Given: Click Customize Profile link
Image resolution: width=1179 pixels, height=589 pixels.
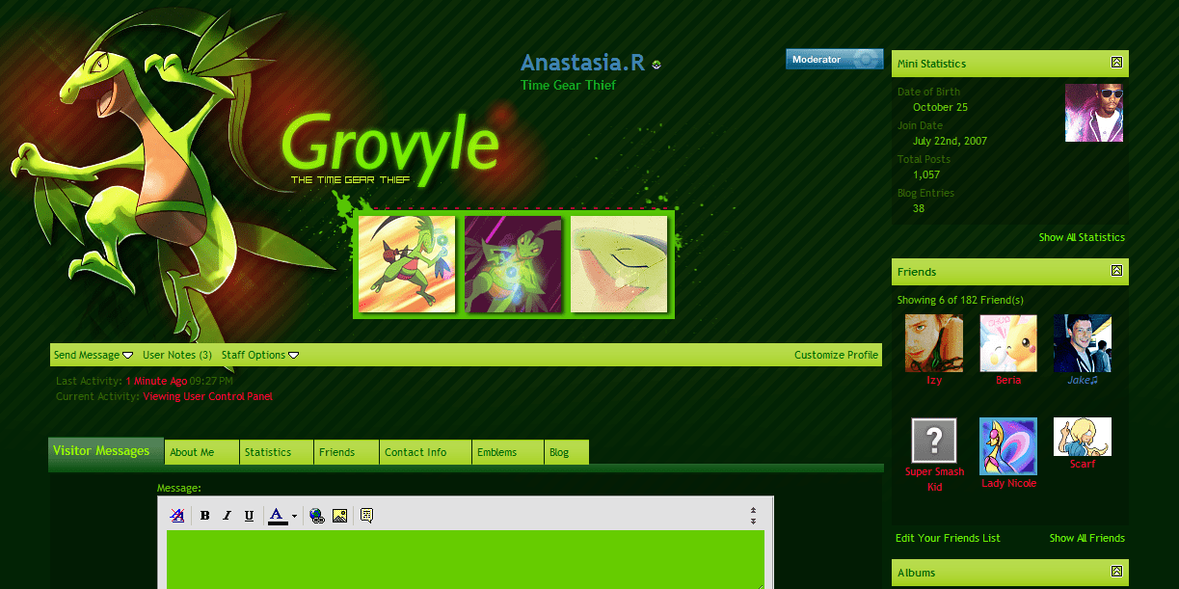Looking at the screenshot, I should click(x=836, y=355).
